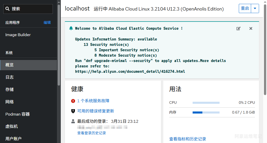Open the 1 个系统服务故障 link
This screenshot has height=143, width=267.
(93, 101)
